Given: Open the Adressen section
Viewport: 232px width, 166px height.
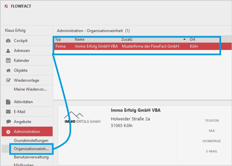Looking at the screenshot, I should click(27, 51).
